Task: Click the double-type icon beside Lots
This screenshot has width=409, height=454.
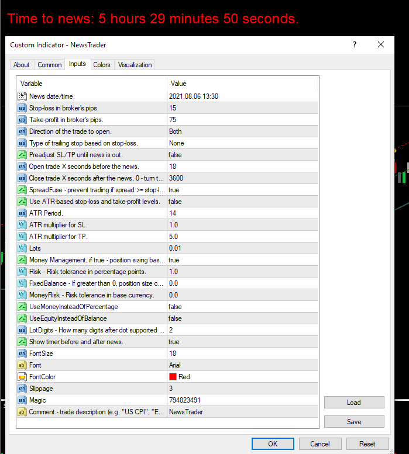Action: [22, 248]
